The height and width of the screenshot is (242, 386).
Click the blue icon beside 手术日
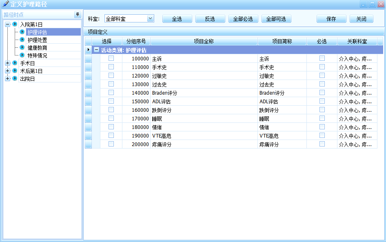[x=15, y=63]
